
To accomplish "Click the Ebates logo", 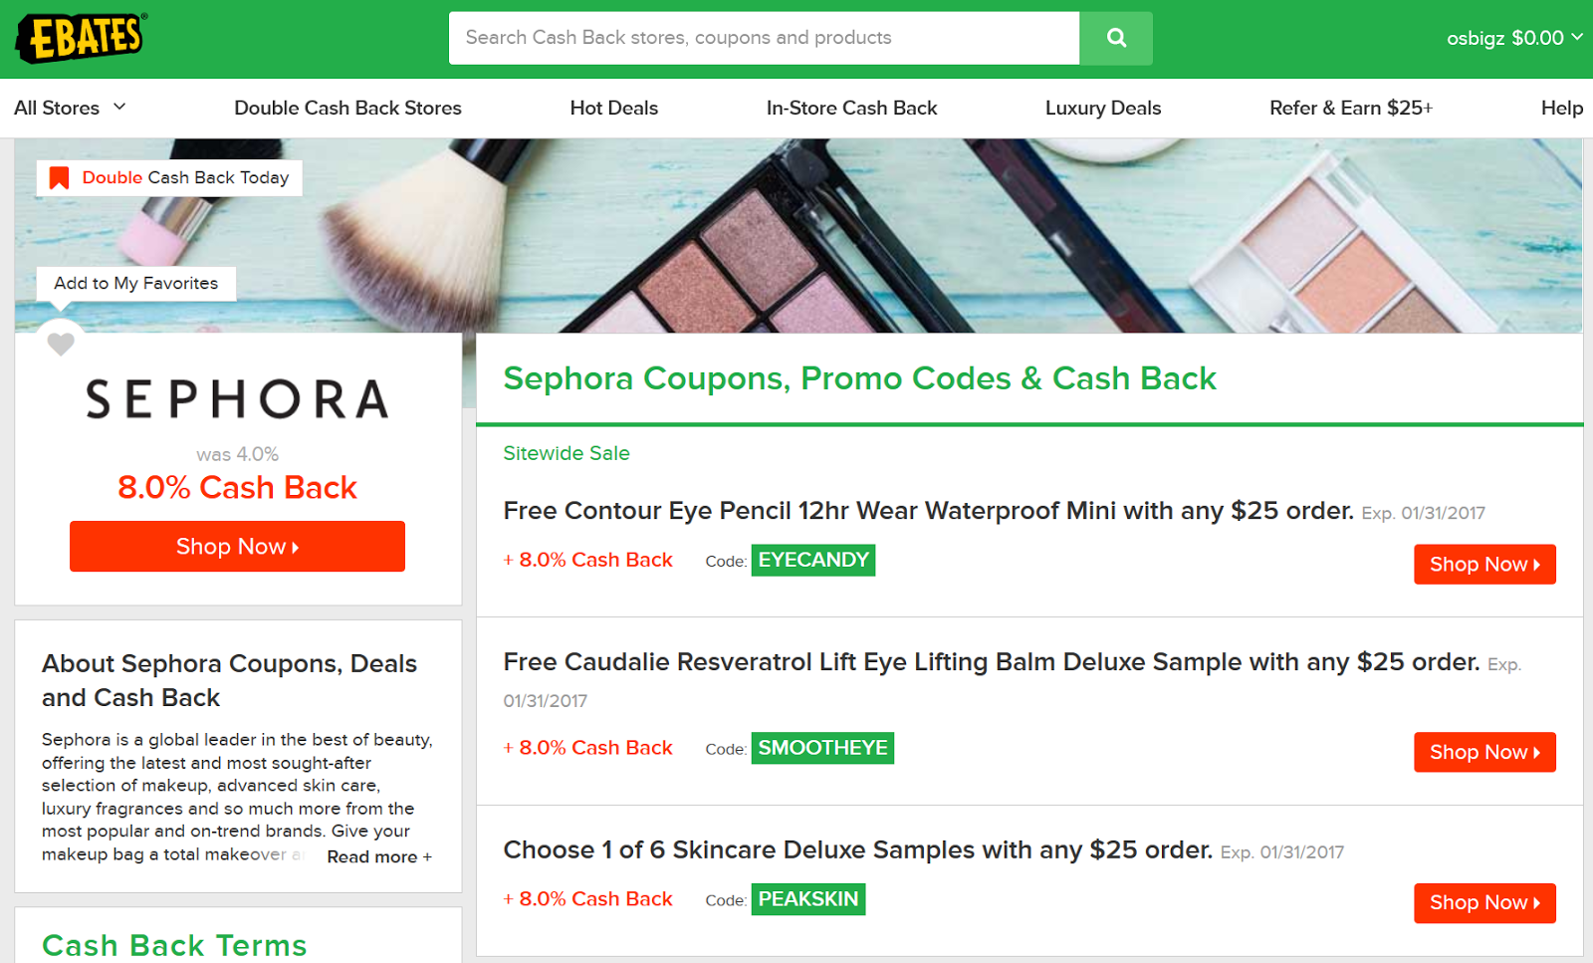I will coord(82,38).
